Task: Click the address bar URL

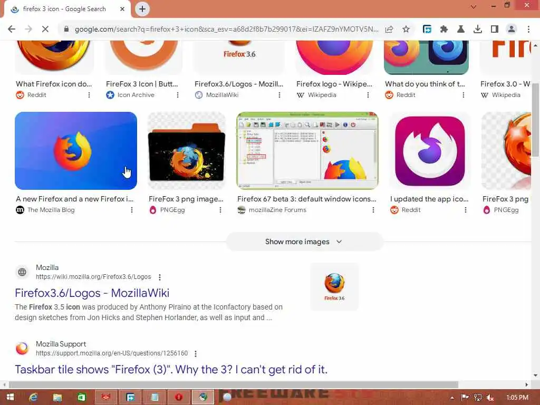Action: (226, 30)
